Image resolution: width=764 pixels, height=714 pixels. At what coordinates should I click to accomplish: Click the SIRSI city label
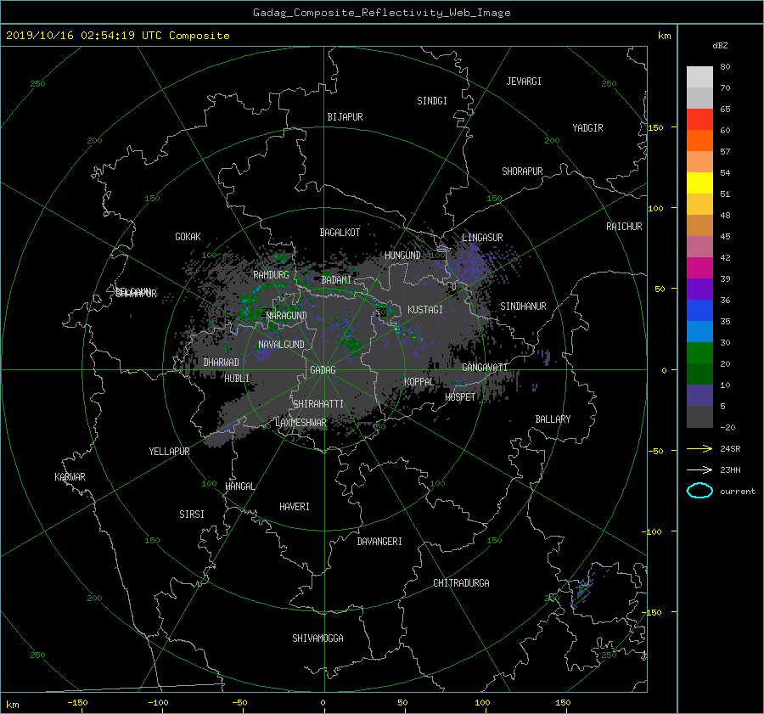(192, 514)
